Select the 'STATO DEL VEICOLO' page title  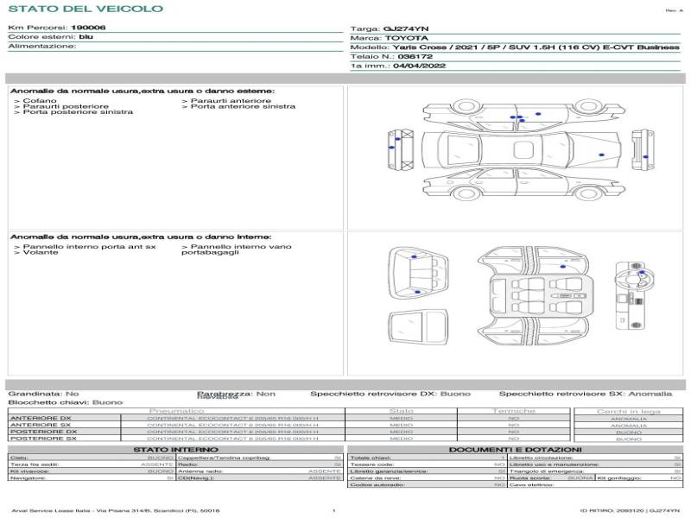click(x=86, y=9)
